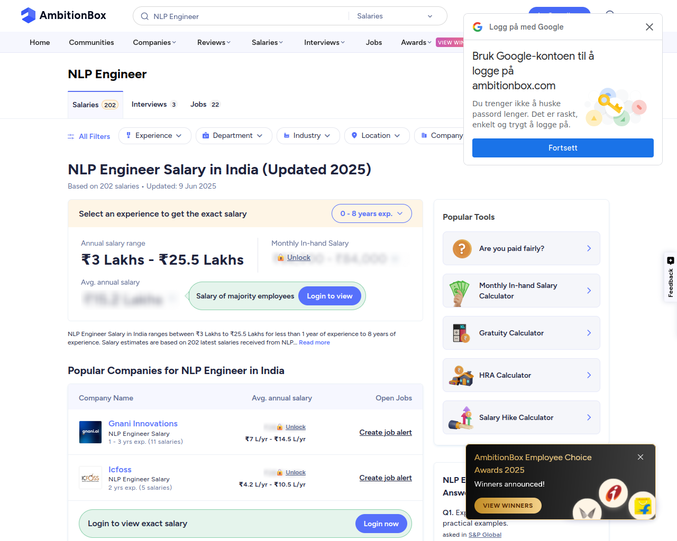677x541 pixels.
Task: Expand the Reviews nav menu
Action: (x=214, y=42)
